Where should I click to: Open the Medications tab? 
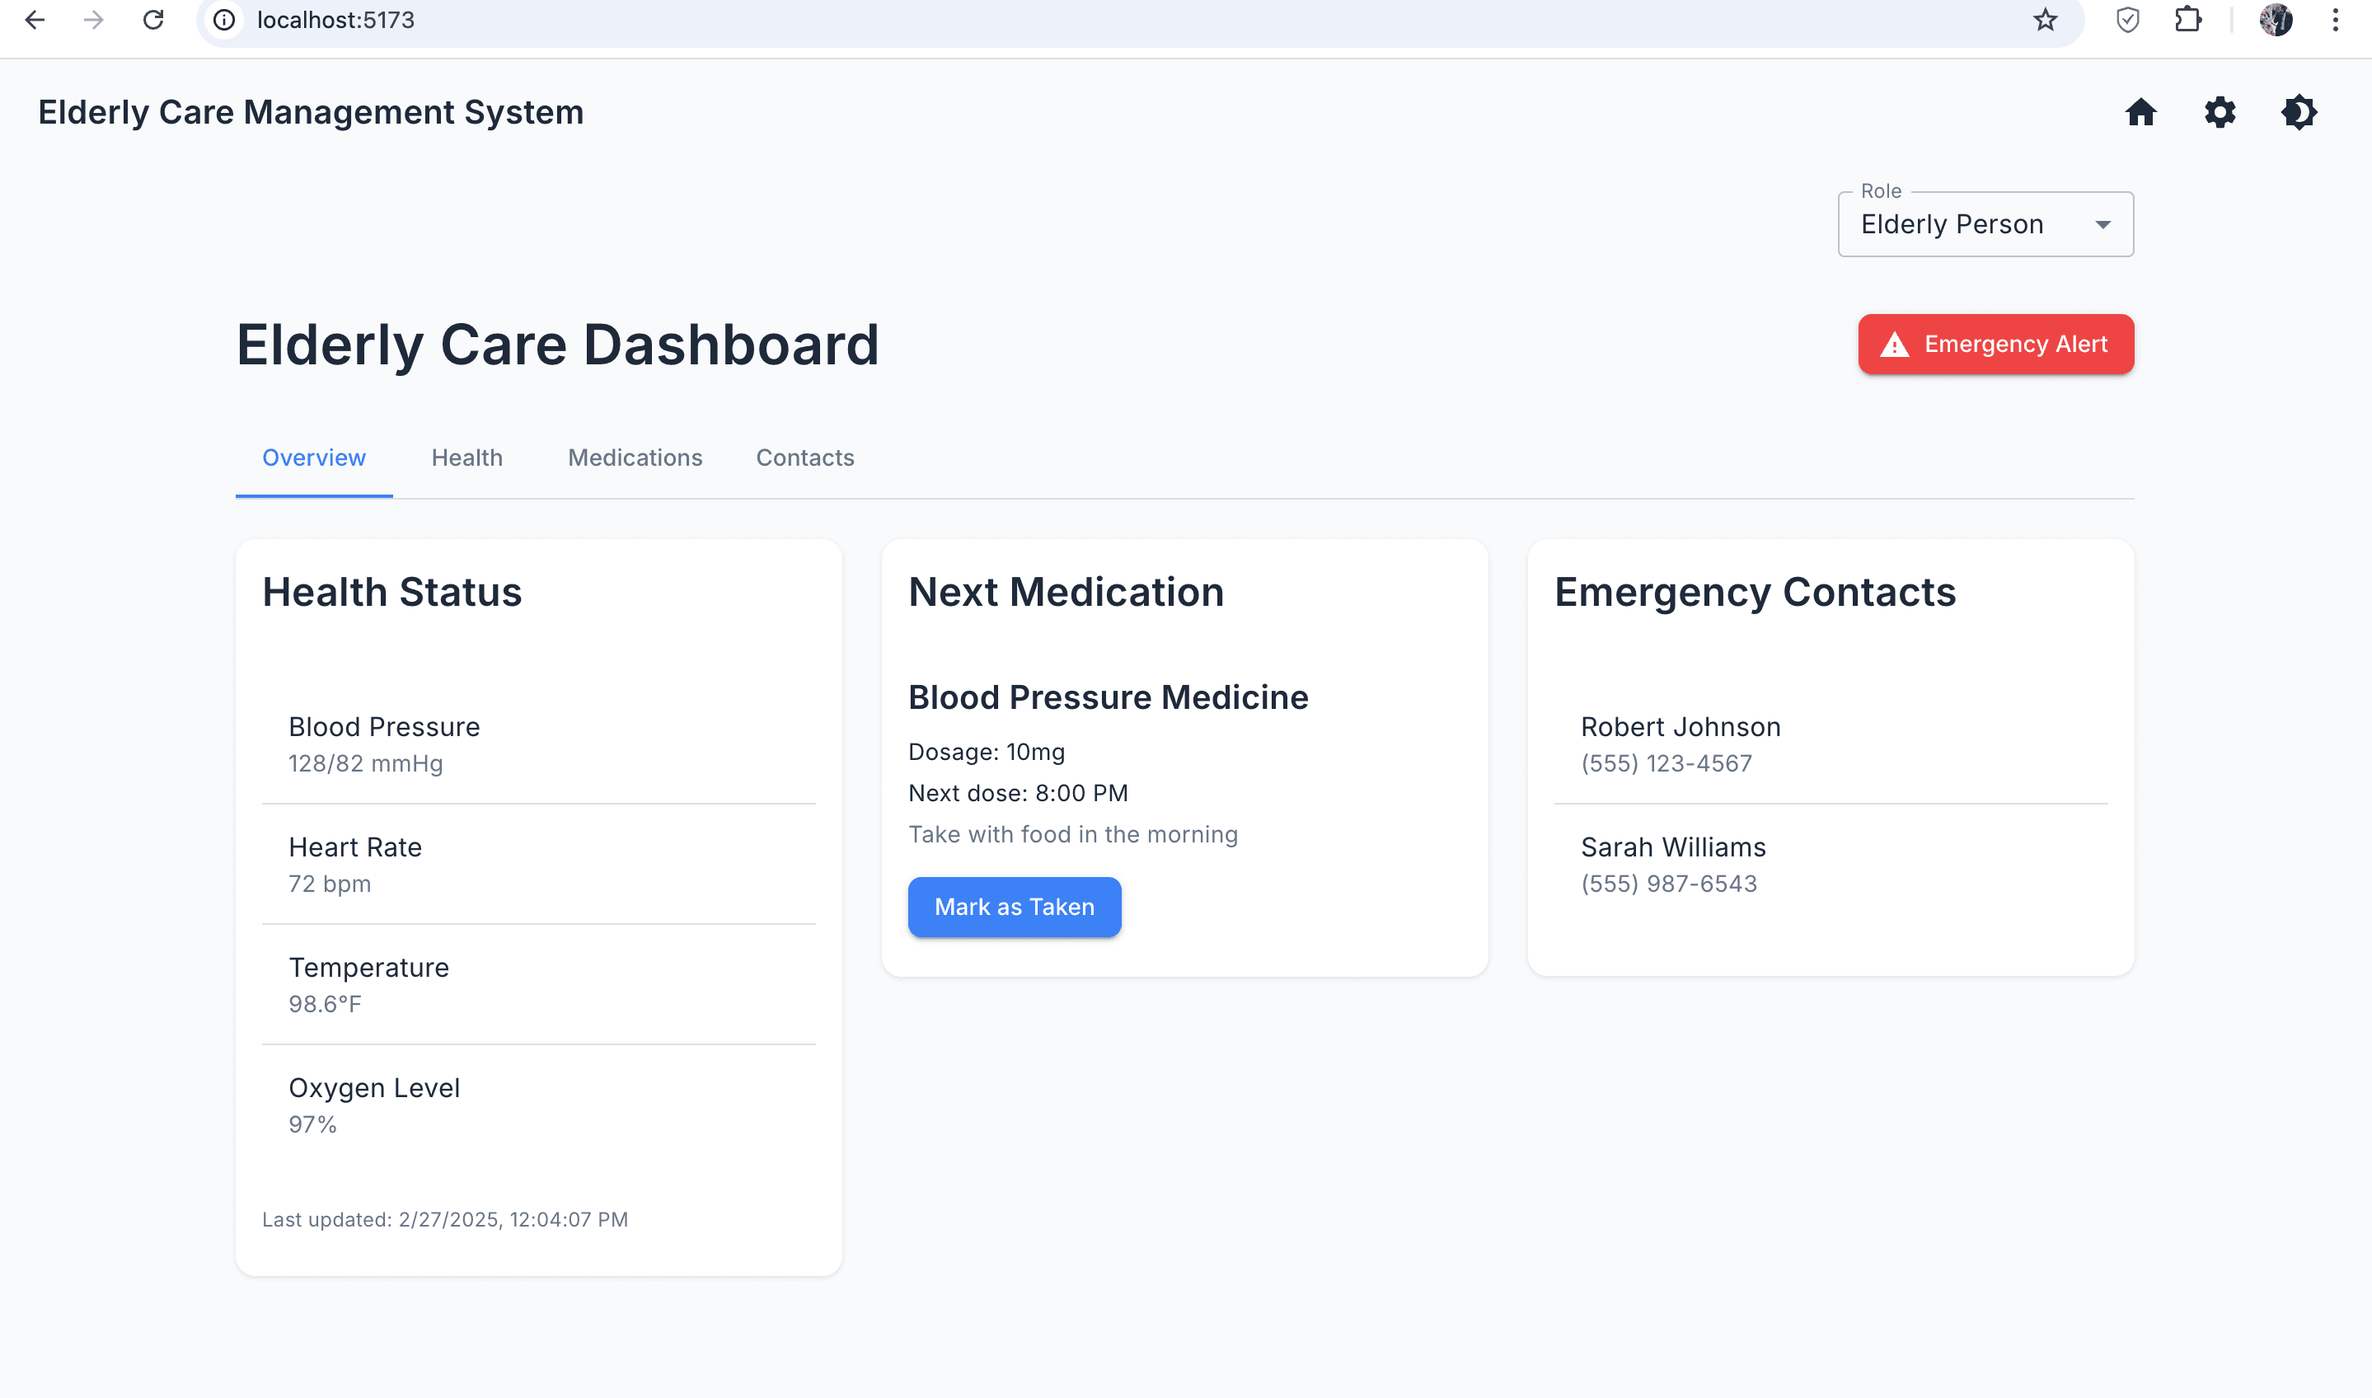635,457
